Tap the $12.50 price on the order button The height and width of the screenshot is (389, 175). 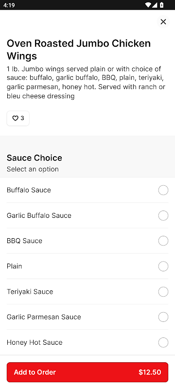(x=150, y=372)
